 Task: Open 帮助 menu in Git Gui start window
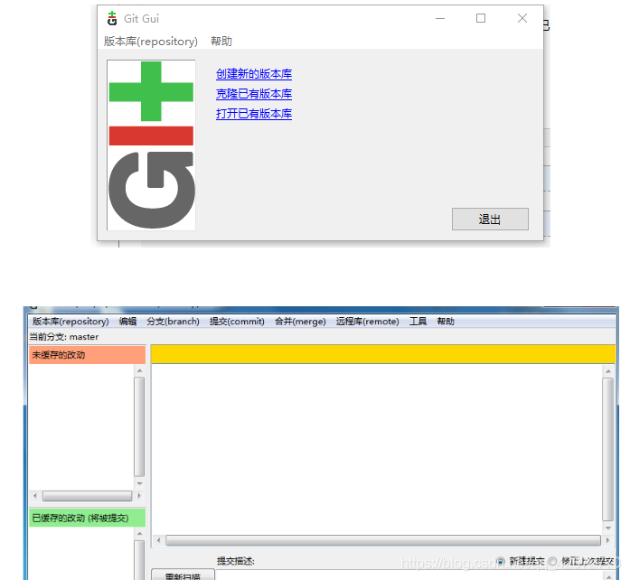point(221,42)
